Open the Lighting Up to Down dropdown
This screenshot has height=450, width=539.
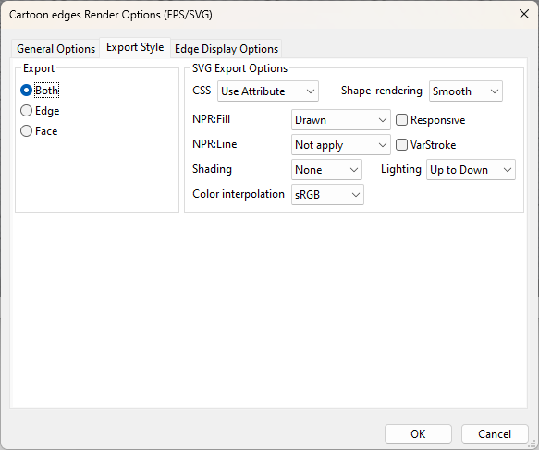tap(471, 170)
